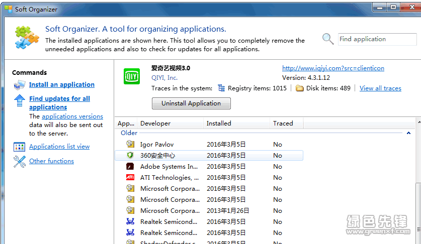The width and height of the screenshot is (421, 244).
Task: Collapse the Older group
Action: pyautogui.click(x=408, y=133)
